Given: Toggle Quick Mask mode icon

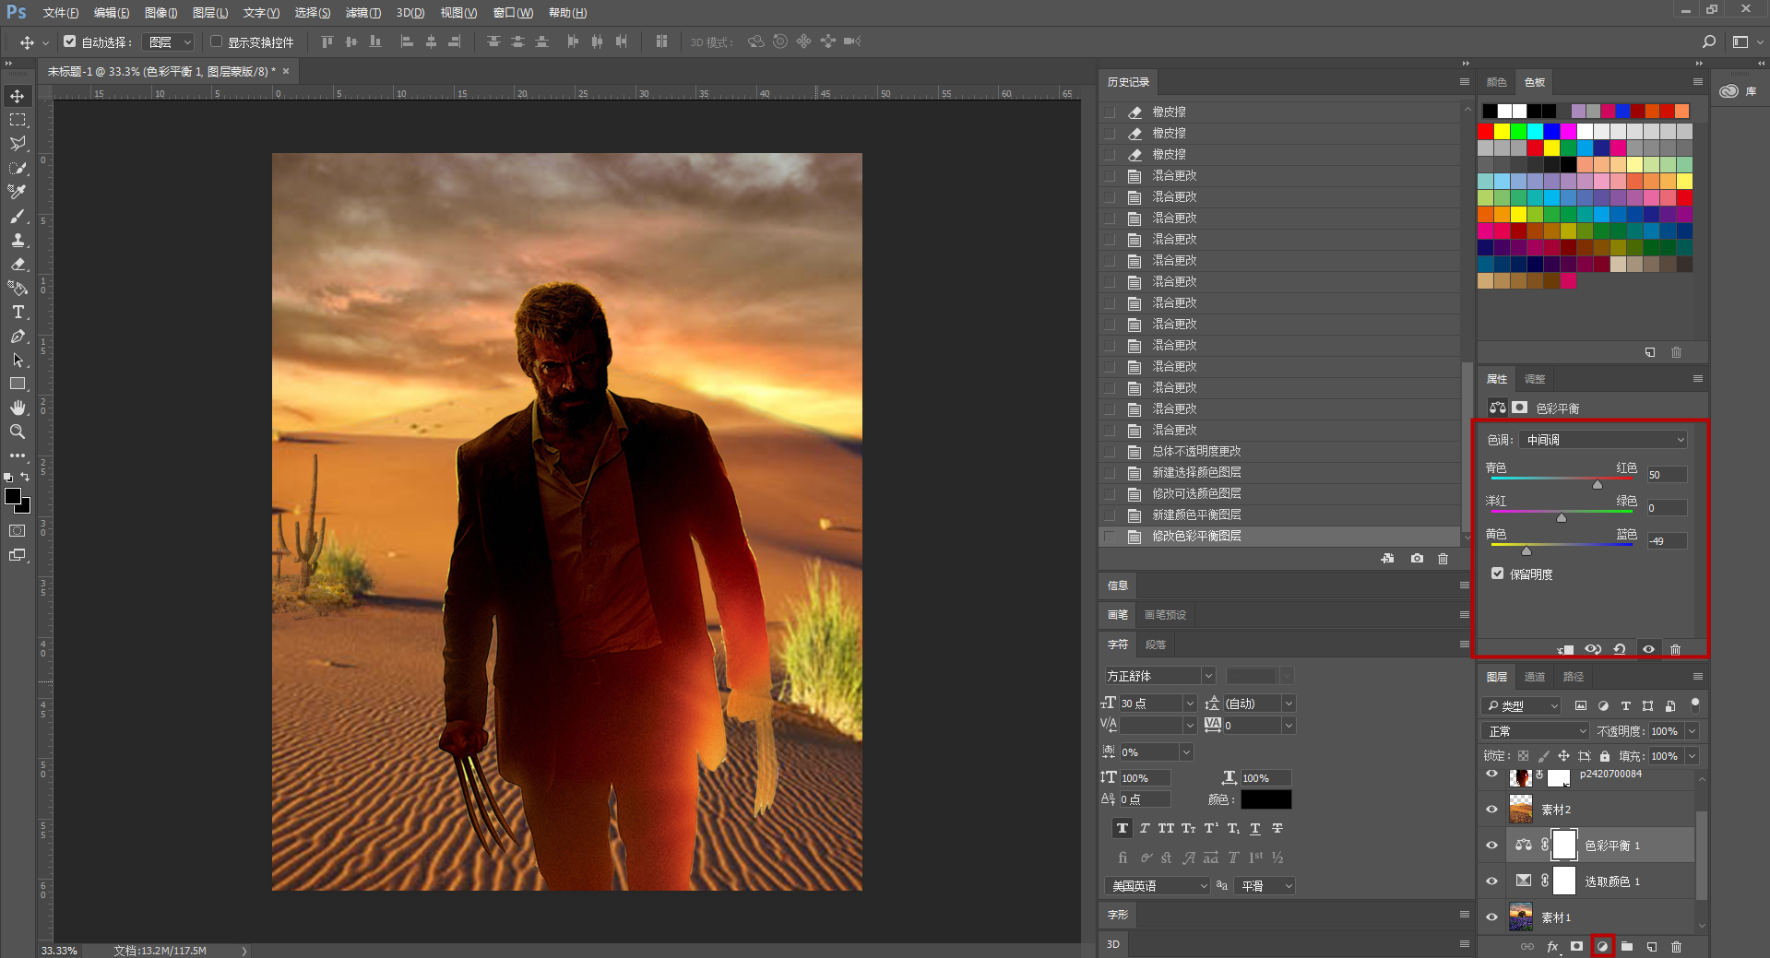Looking at the screenshot, I should pos(18,531).
